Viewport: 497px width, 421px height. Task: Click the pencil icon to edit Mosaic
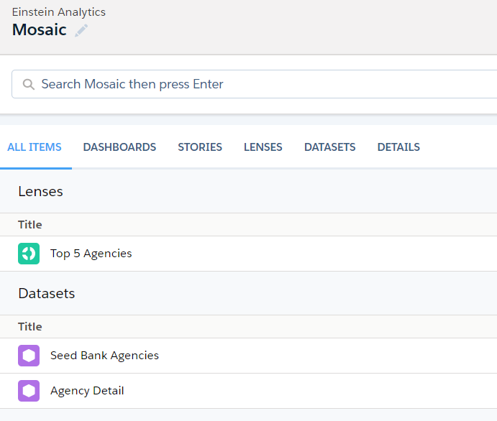coord(81,30)
